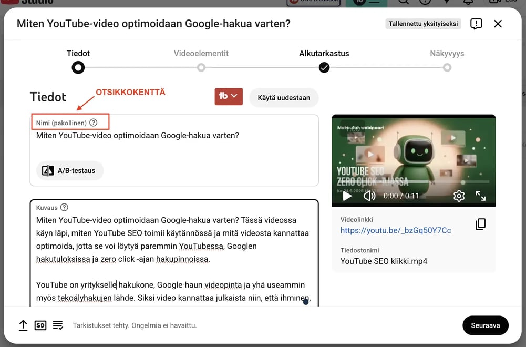Go to the Videoelementit step

pos(201,53)
